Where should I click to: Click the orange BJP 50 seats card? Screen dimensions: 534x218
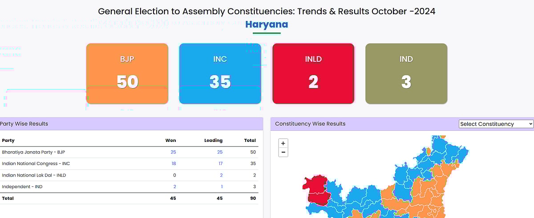coord(127,73)
